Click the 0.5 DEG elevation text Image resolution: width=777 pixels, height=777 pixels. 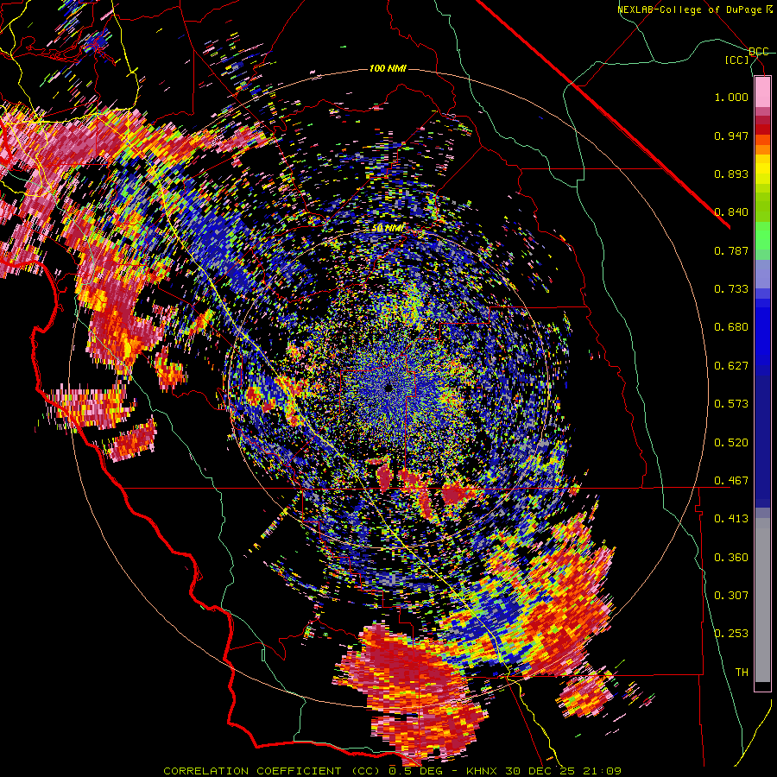[414, 771]
